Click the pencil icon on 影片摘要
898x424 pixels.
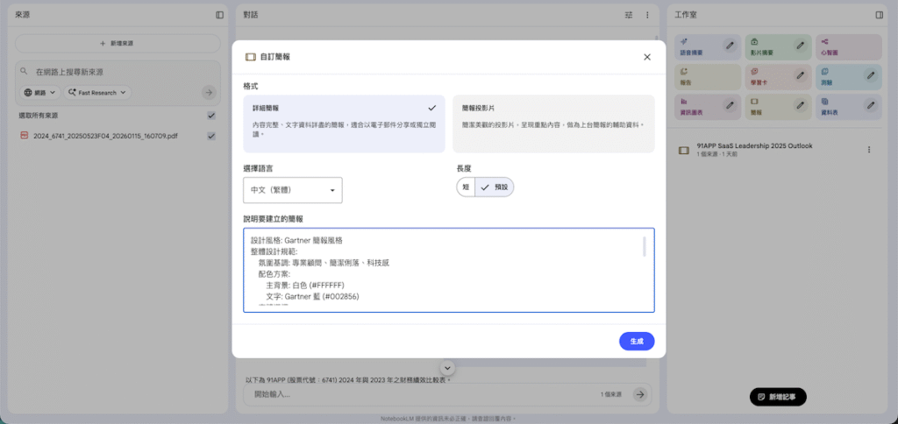coord(800,46)
